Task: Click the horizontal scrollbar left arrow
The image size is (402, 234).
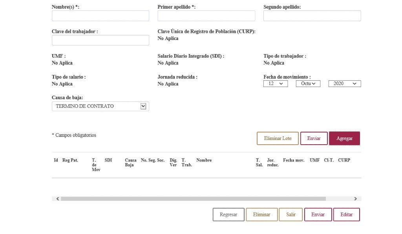Action: coord(58,199)
